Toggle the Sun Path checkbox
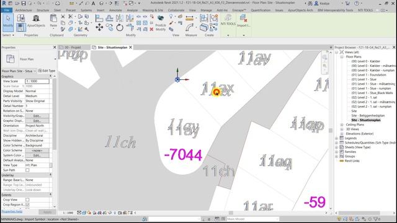The width and height of the screenshot is (397, 223). click(x=27, y=170)
